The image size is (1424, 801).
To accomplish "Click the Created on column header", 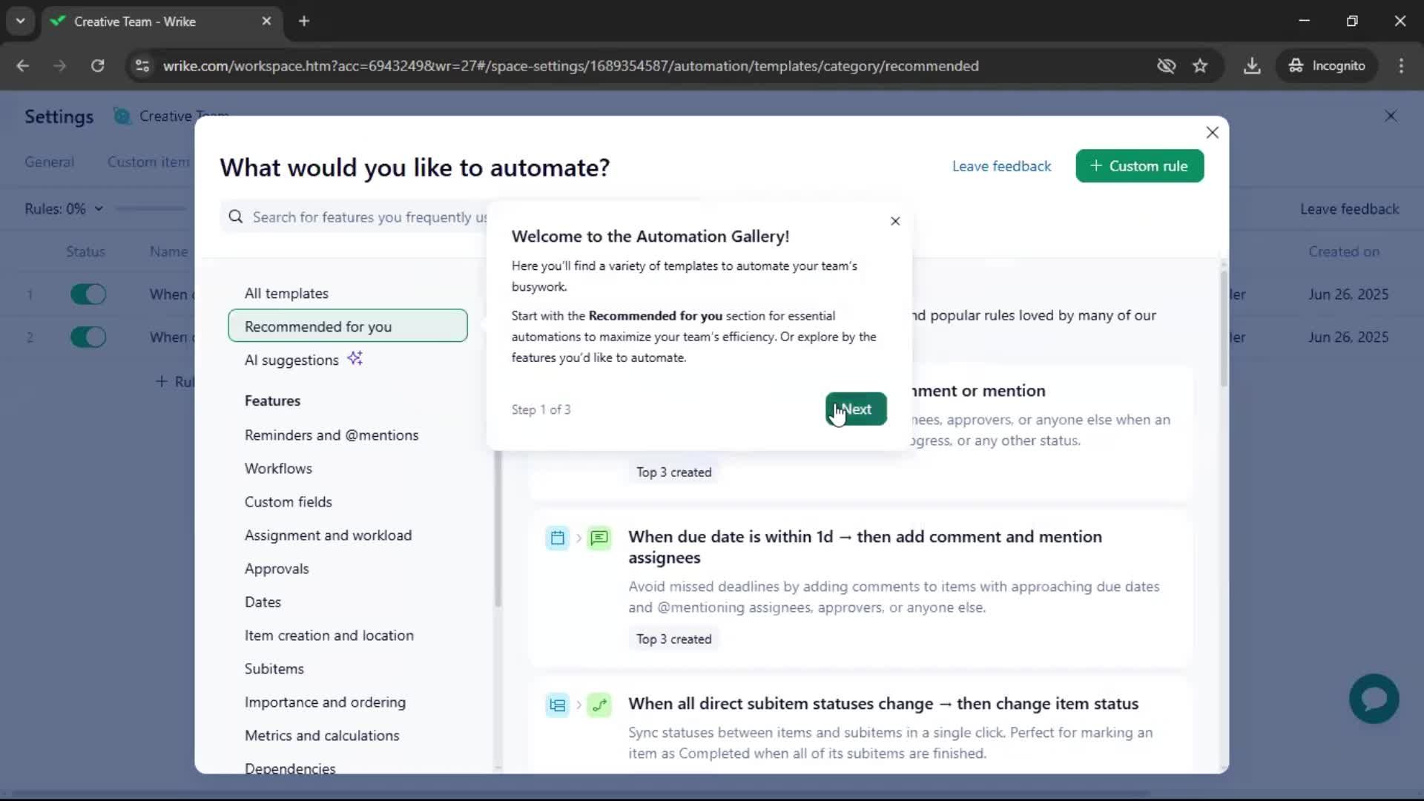I will tap(1343, 251).
